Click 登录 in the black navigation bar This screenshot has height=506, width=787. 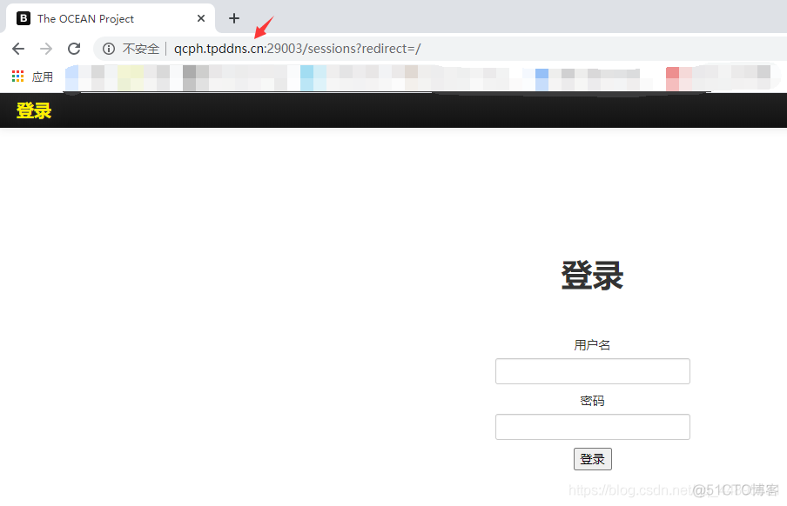coord(33,110)
